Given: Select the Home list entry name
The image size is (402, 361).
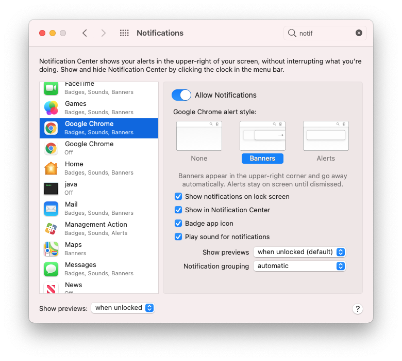Looking at the screenshot, I should click(x=74, y=164).
